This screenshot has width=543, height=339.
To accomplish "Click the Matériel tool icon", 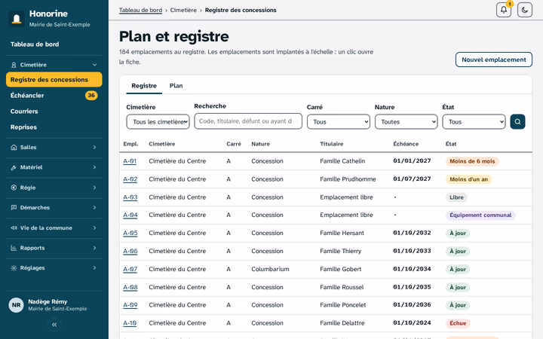I will [x=14, y=167].
